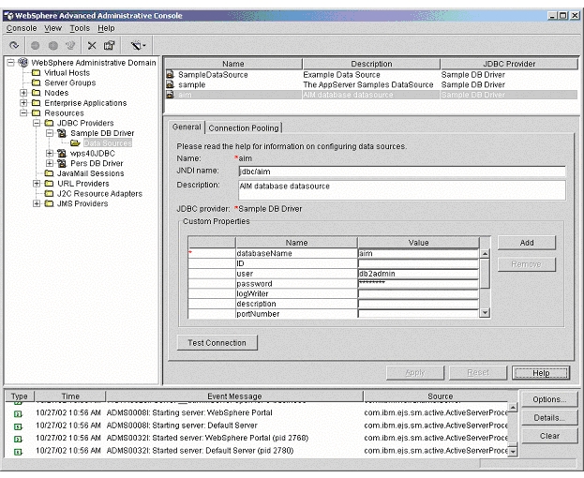Click the disabled Stop toolbar icon
The width and height of the screenshot is (584, 478).
tap(53, 45)
